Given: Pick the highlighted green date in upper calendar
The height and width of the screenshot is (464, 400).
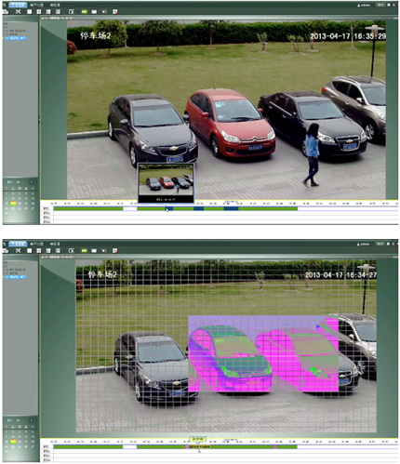Looking at the screenshot, I should [13, 204].
